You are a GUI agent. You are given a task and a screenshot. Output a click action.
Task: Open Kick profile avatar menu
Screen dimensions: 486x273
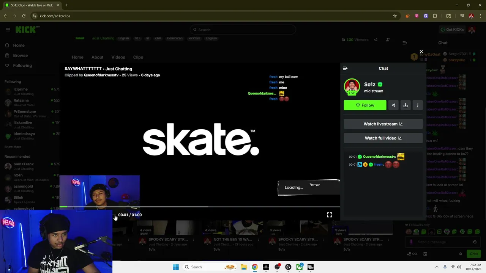point(472,30)
